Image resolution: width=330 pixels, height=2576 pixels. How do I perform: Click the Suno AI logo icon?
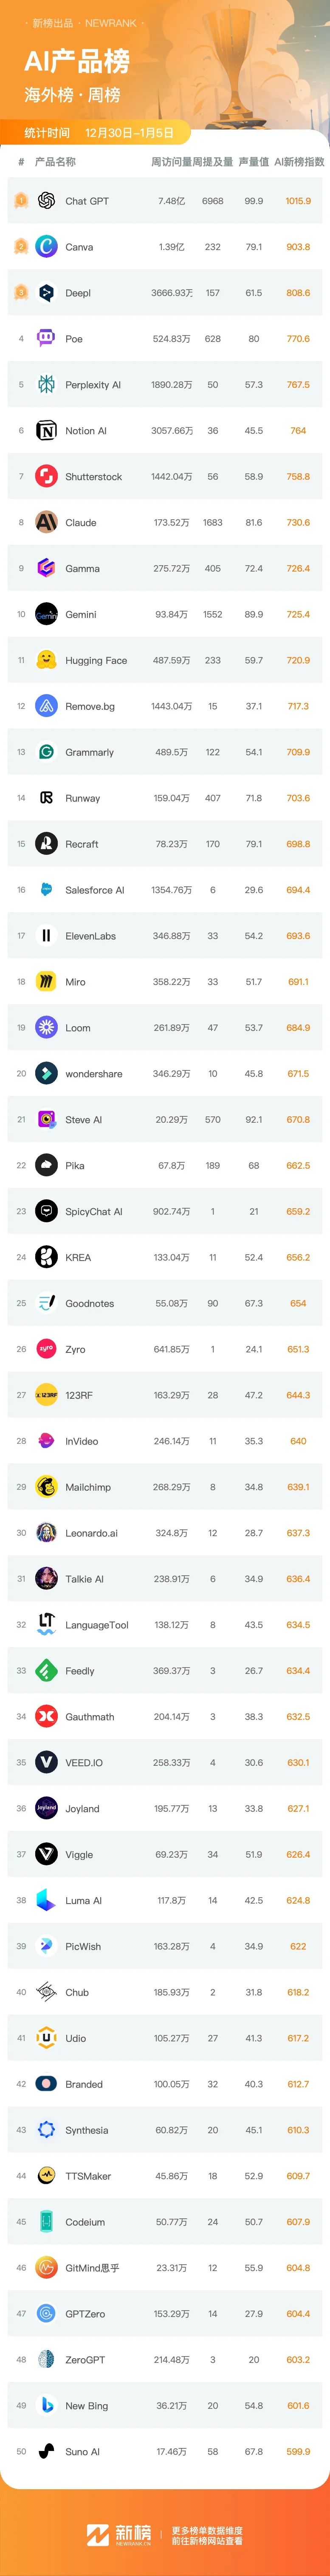[46, 2452]
